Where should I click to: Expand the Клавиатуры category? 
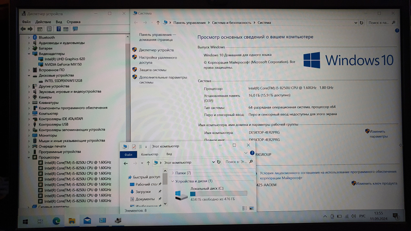tap(29, 103)
